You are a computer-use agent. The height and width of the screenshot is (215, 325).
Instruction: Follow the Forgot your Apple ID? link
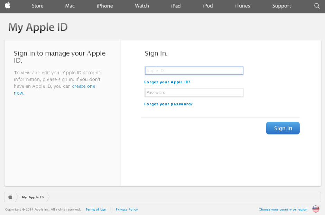click(167, 82)
